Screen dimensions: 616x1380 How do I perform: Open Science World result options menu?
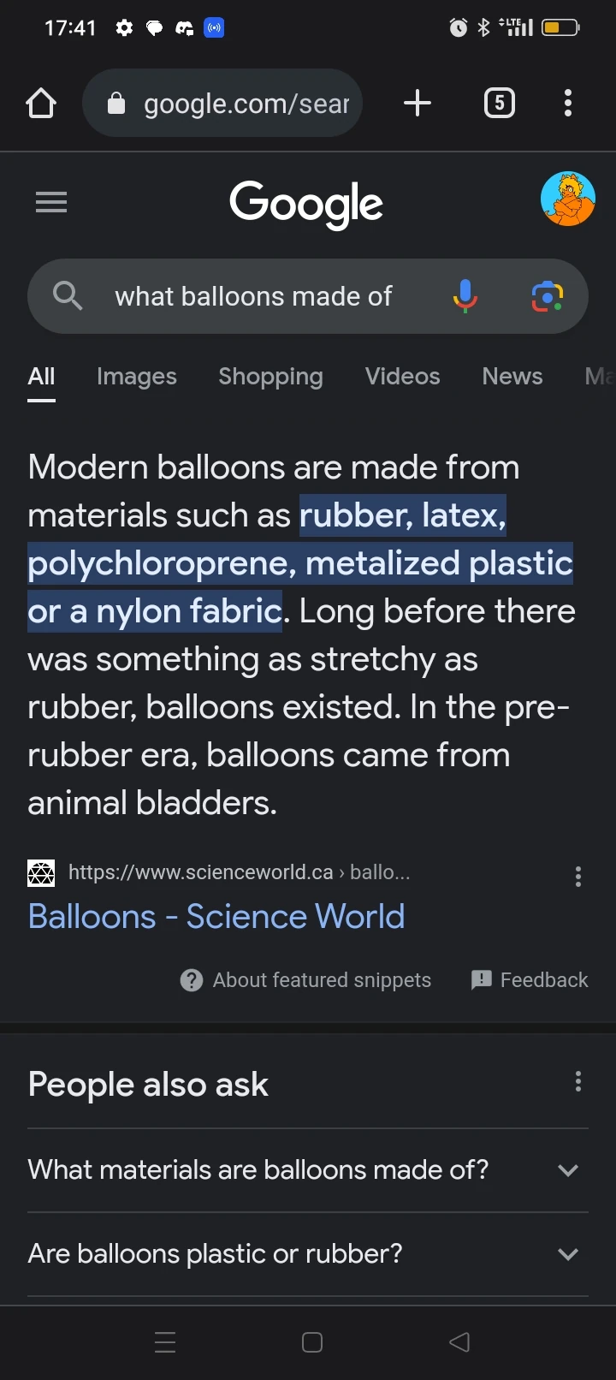tap(578, 877)
